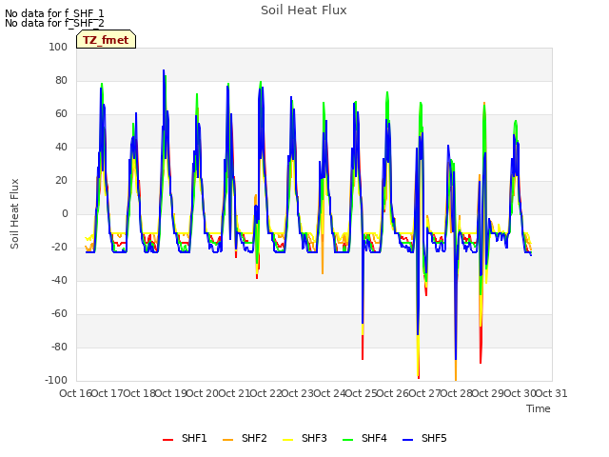Click the 60 y-axis tick label
The width and height of the screenshot is (609, 457).
point(61,114)
